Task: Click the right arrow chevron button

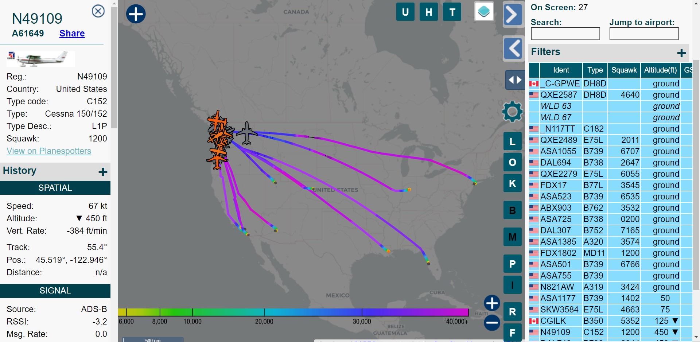Action: [x=513, y=15]
